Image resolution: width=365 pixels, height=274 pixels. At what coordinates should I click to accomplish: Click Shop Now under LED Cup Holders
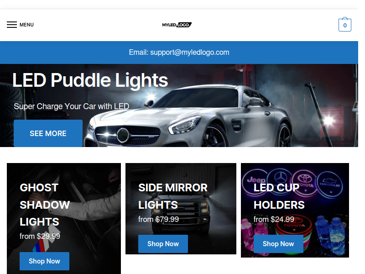(x=278, y=244)
